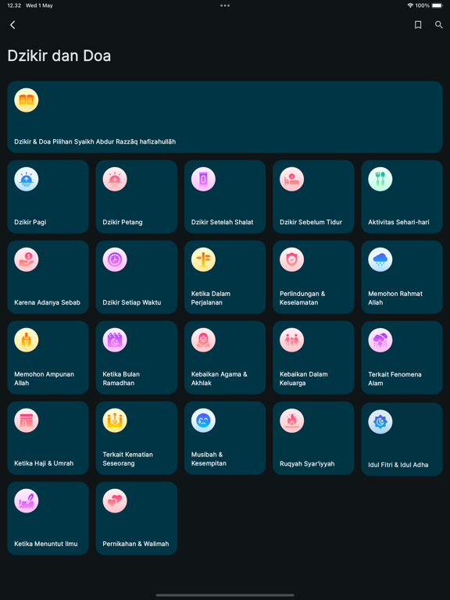Tap the three-dot multitasking indicator at top

coord(225,5)
